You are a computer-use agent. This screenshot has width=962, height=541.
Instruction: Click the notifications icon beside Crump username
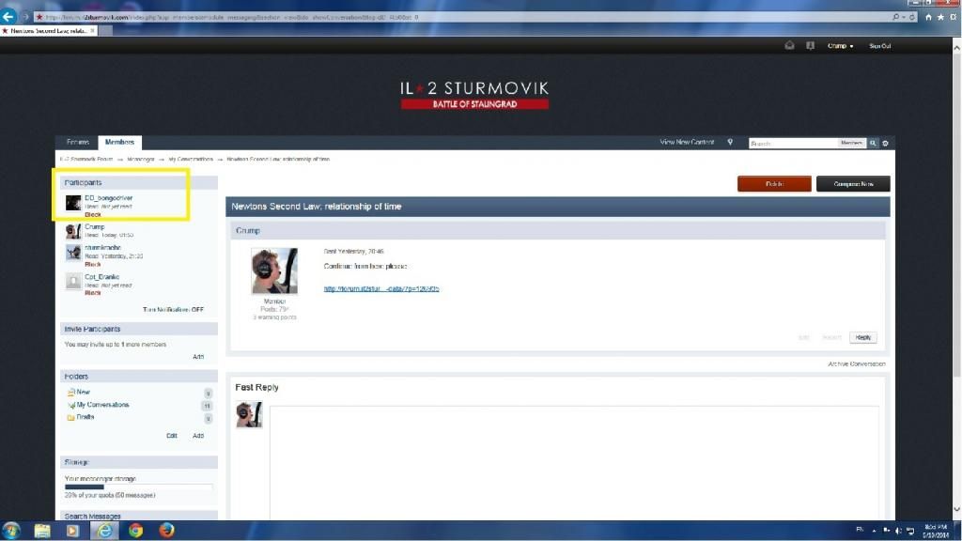pos(810,45)
